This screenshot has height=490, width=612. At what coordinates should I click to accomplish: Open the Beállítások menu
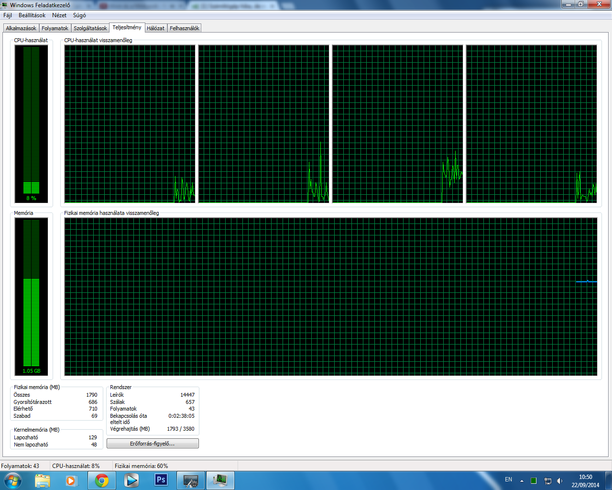32,15
